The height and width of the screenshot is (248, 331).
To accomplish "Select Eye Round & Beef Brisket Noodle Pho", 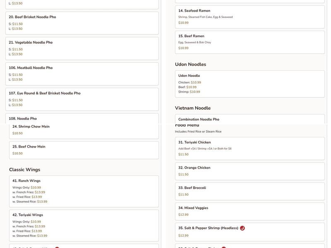I will (x=82, y=99).
